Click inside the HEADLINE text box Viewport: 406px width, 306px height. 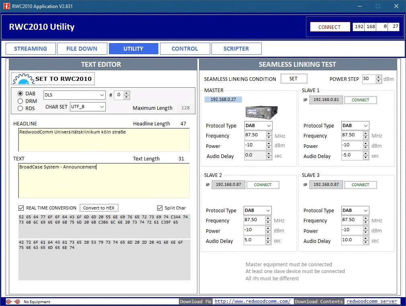(x=104, y=140)
